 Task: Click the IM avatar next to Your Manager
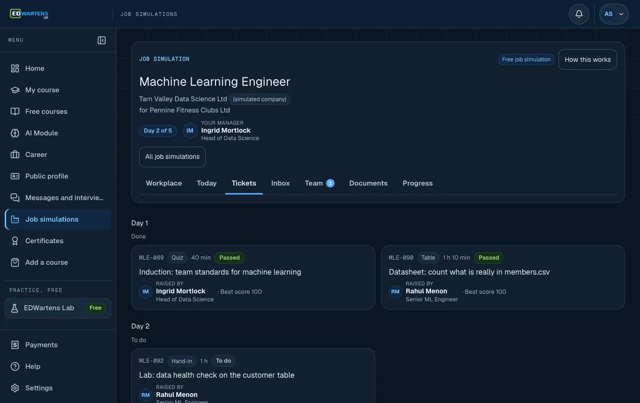pos(190,131)
